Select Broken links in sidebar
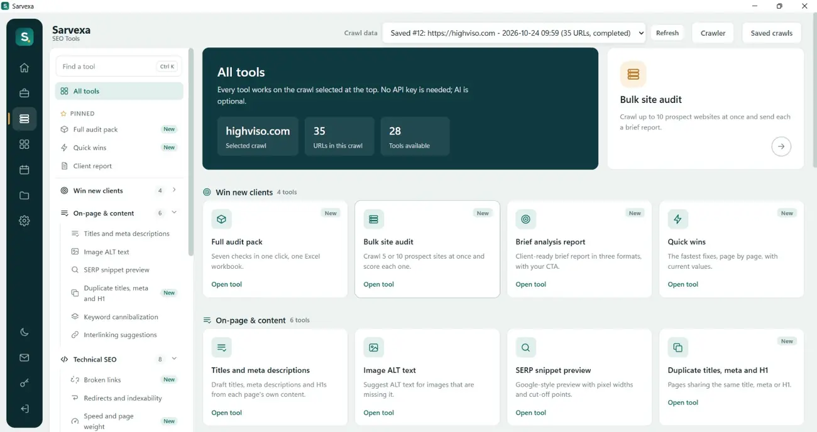Image resolution: width=817 pixels, height=432 pixels. point(124,380)
